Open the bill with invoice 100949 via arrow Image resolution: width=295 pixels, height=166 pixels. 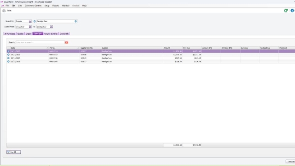(8, 58)
